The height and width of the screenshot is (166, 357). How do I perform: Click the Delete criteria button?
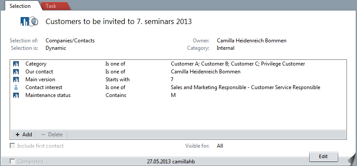tap(52, 135)
